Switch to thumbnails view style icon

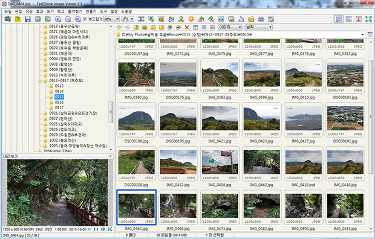[x=195, y=27]
